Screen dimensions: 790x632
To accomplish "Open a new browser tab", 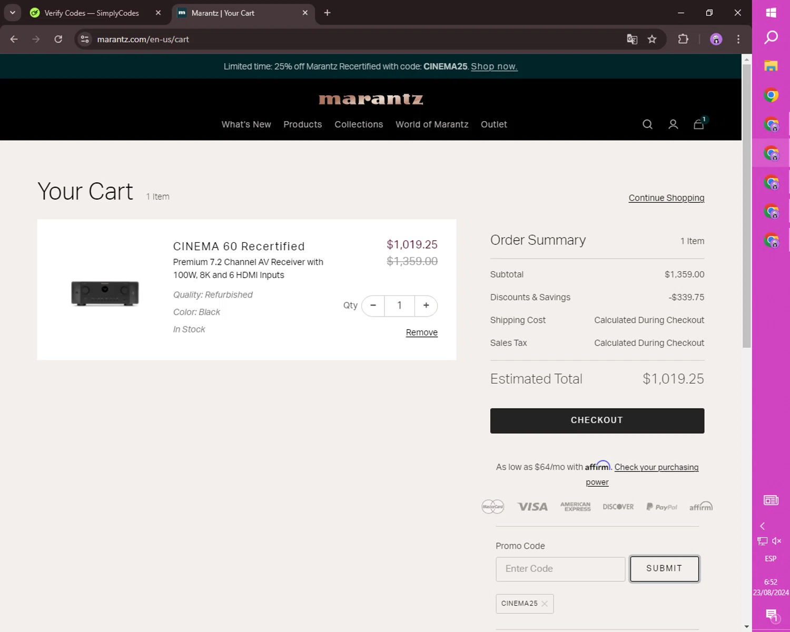I will [x=327, y=13].
